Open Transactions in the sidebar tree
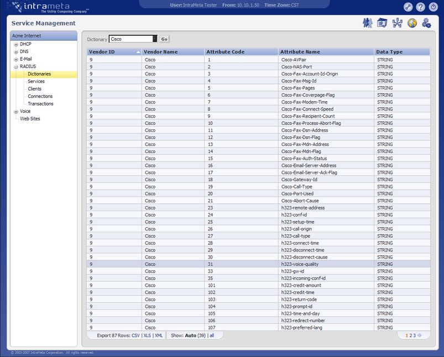 [40, 103]
